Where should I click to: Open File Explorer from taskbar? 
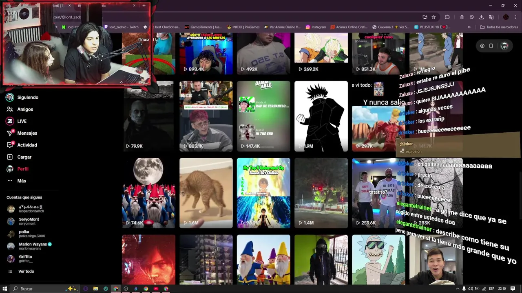click(95, 289)
